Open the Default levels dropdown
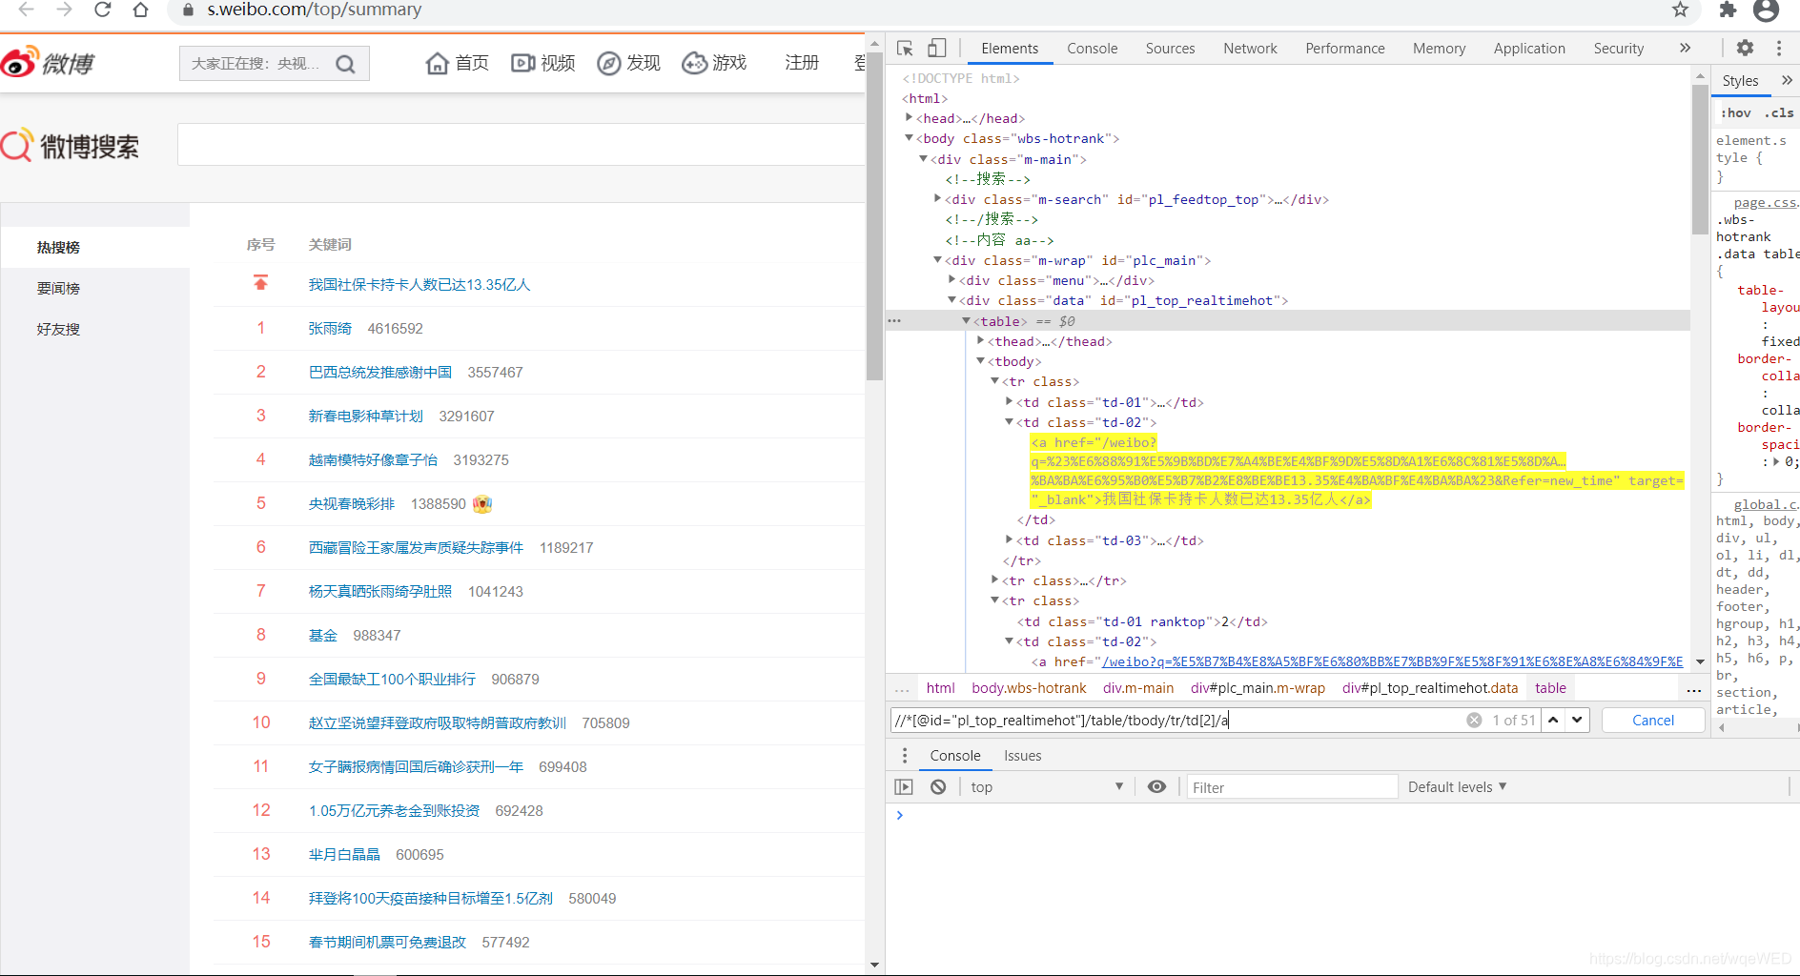The height and width of the screenshot is (976, 1800). pyautogui.click(x=1457, y=786)
